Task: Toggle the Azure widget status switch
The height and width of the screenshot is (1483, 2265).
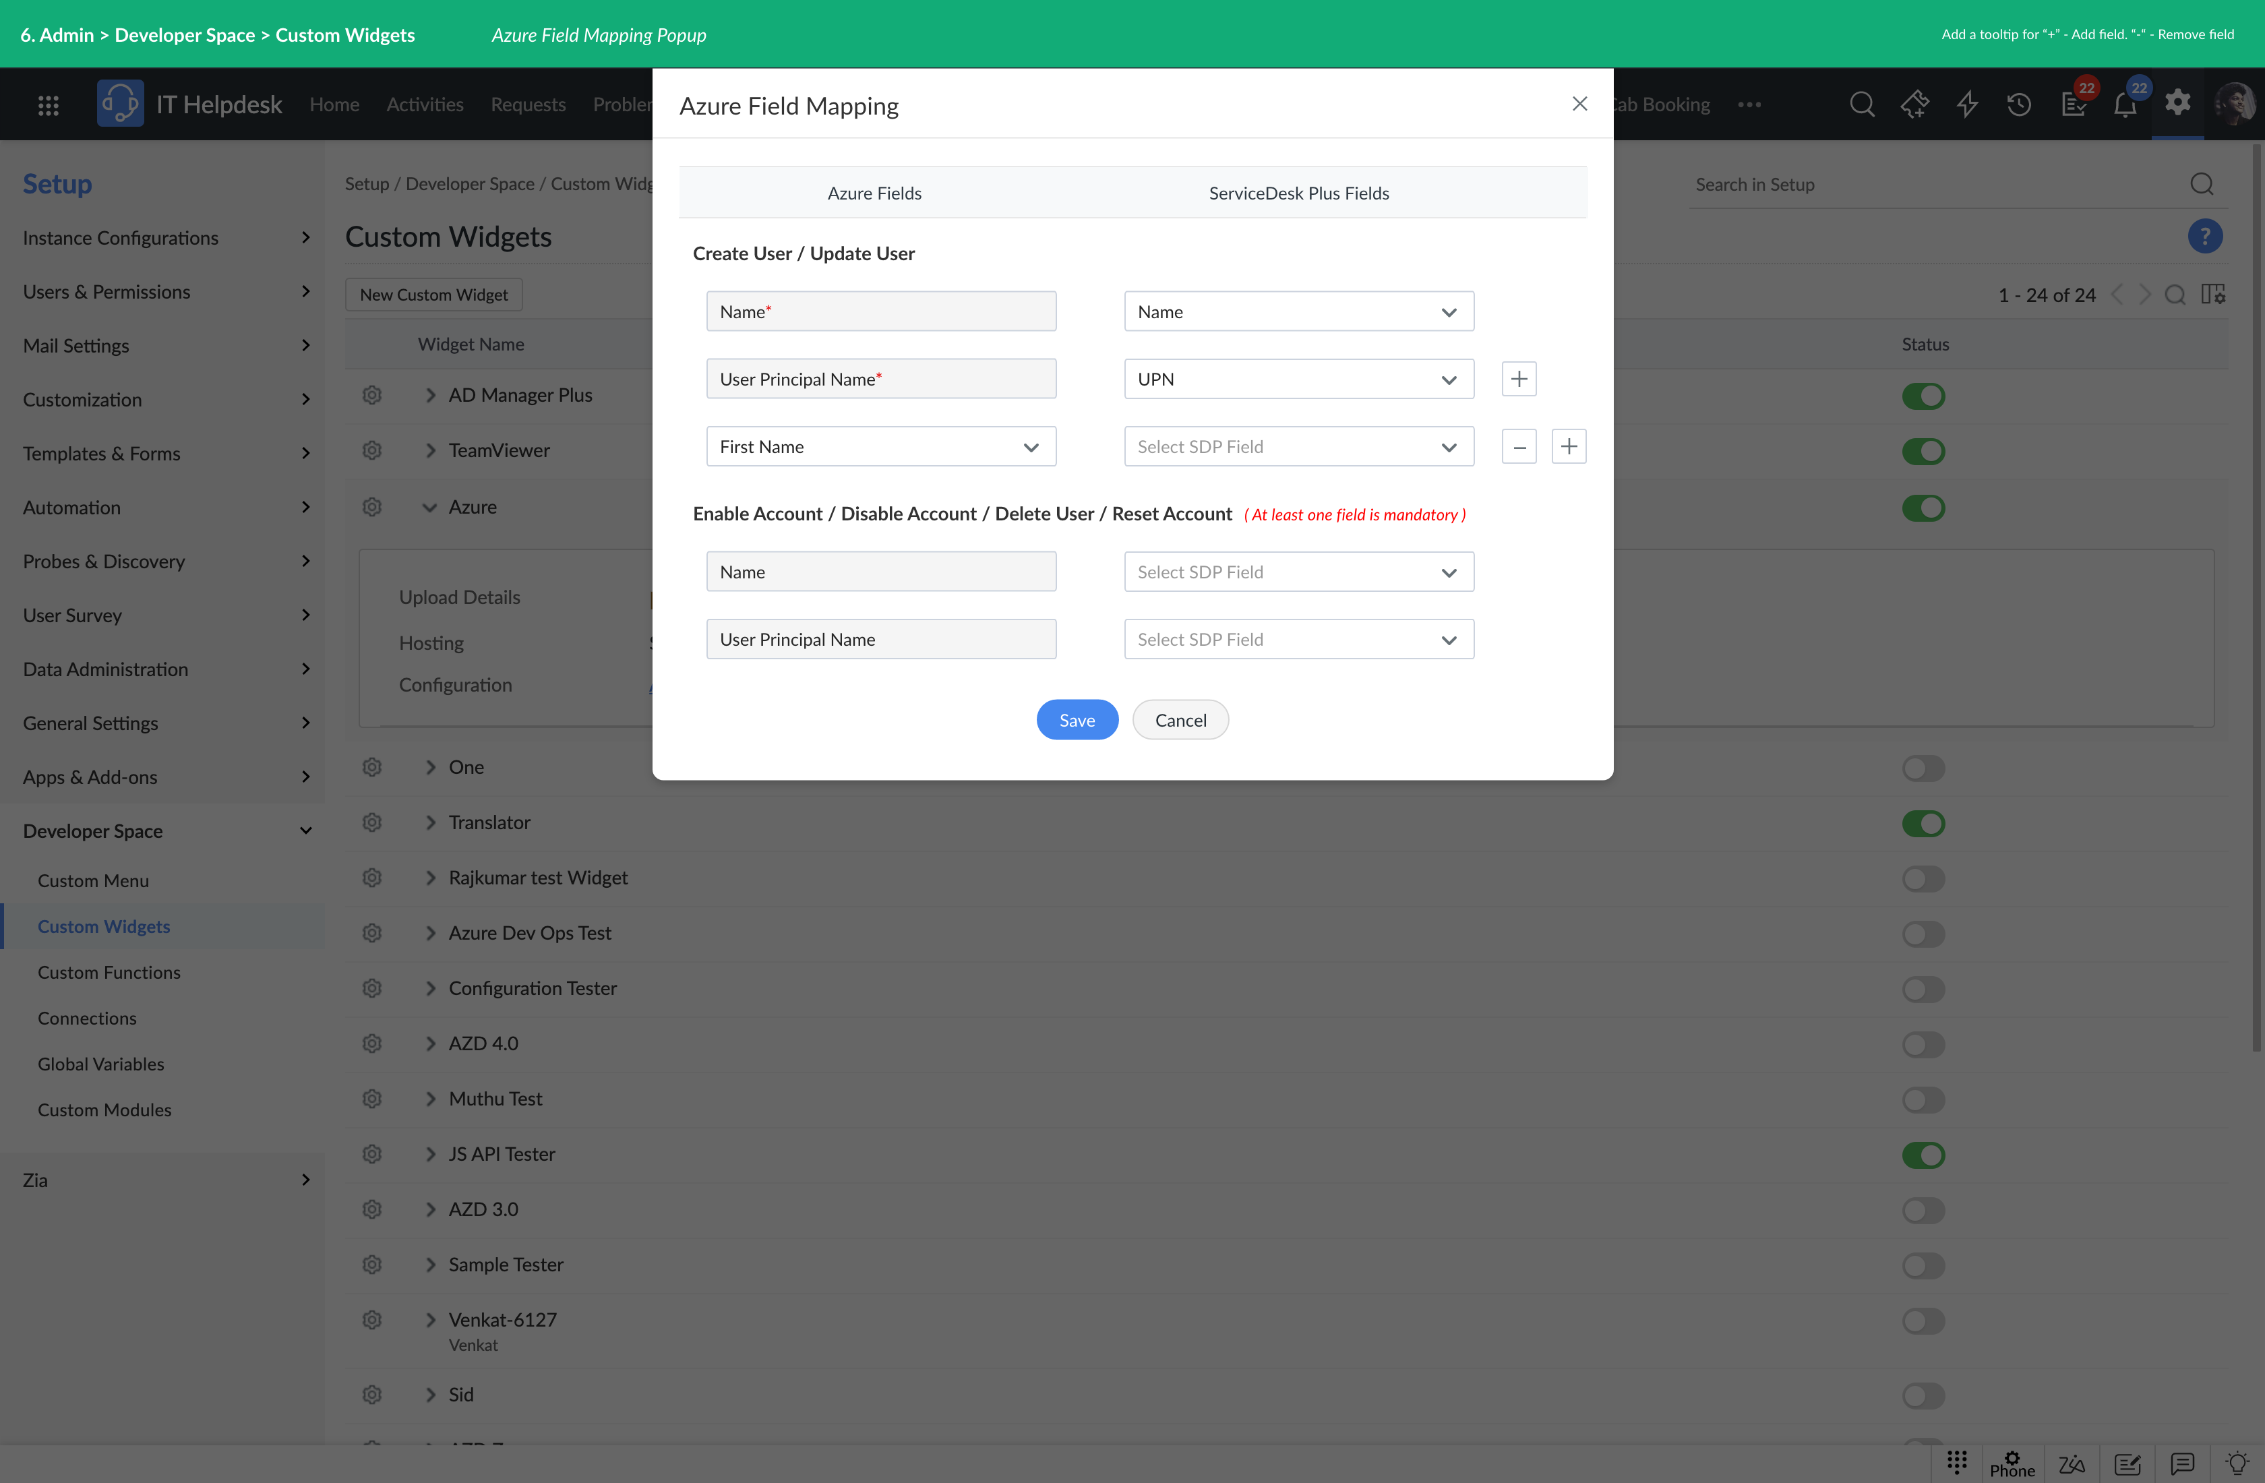Action: pyautogui.click(x=1923, y=508)
